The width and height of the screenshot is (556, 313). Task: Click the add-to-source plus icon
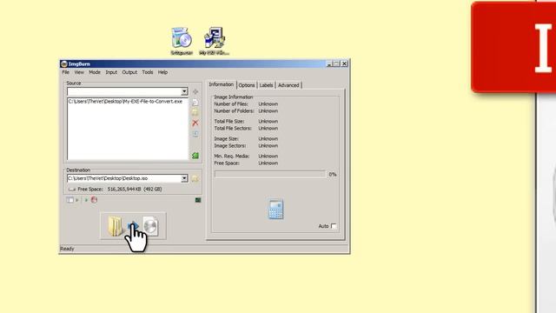click(x=195, y=91)
